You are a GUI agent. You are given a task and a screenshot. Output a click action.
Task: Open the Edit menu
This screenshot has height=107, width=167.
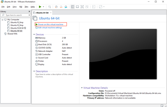point(8,7)
